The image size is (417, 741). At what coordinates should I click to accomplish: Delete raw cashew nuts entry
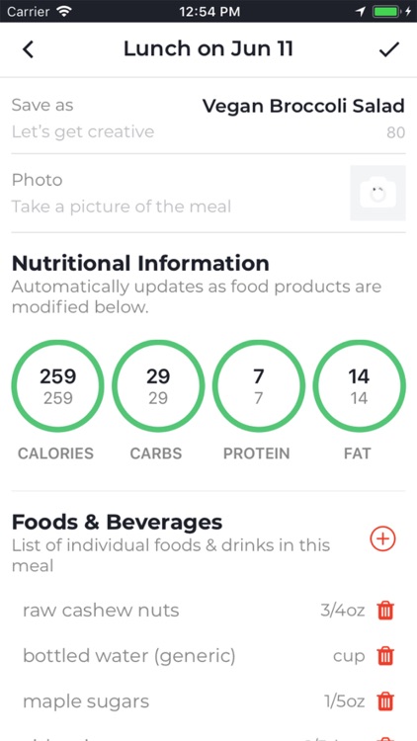coord(385,611)
